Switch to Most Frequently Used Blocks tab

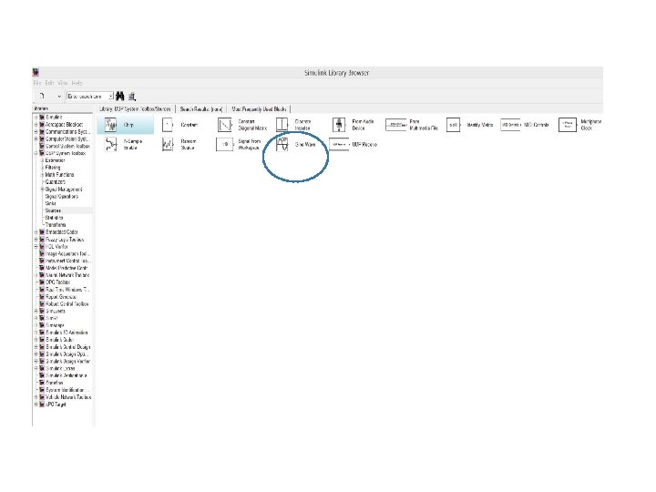click(259, 108)
